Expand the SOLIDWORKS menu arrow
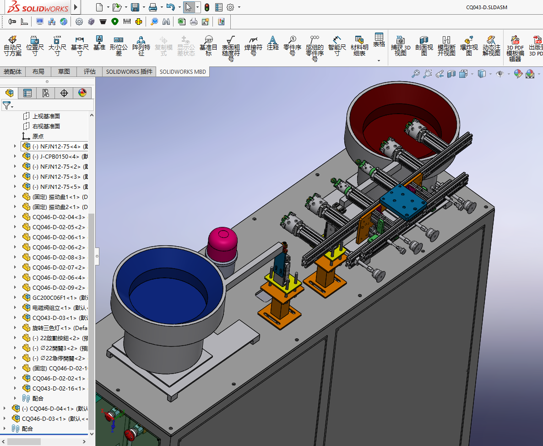This screenshot has height=446, width=543. click(76, 7)
